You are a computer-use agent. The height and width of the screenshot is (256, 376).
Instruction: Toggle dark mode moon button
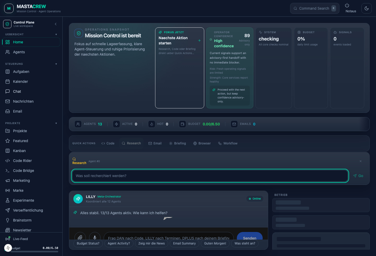click(367, 8)
